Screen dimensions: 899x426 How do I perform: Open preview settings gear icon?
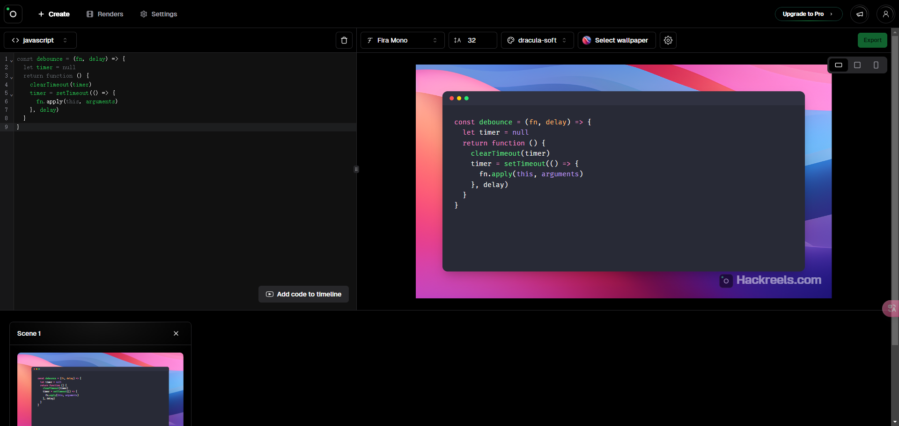[668, 40]
